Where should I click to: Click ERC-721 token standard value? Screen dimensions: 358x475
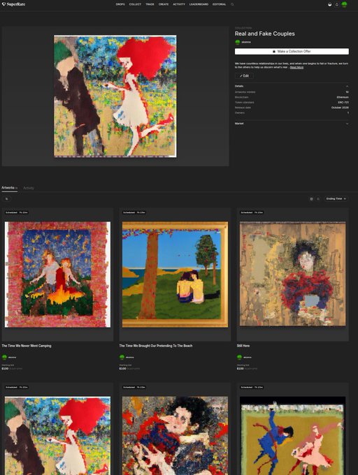coord(343,103)
